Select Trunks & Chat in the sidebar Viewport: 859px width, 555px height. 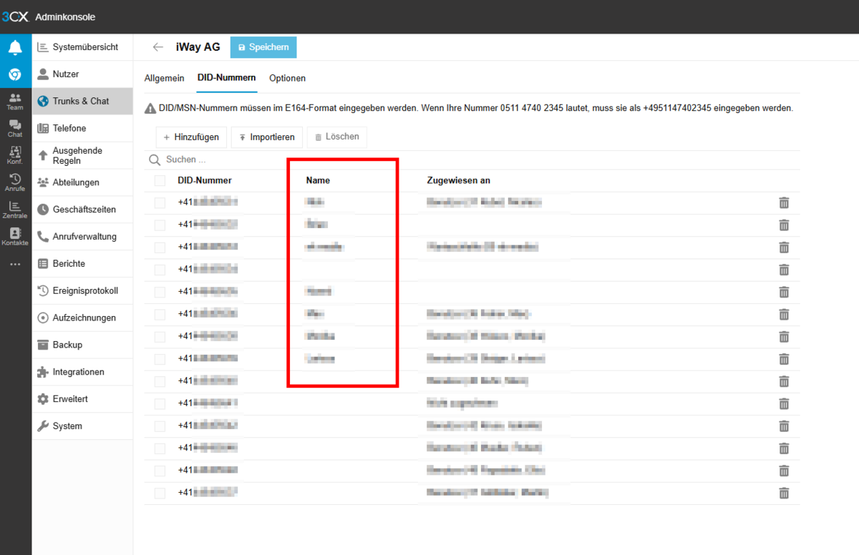[x=82, y=102]
